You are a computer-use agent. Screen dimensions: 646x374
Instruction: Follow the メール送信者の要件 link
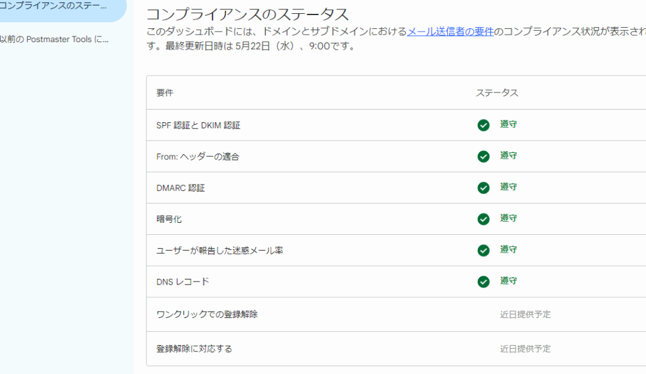[x=449, y=31]
